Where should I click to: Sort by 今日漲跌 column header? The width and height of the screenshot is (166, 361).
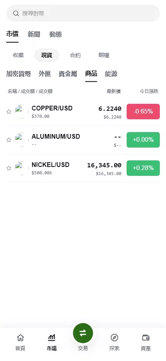149,91
